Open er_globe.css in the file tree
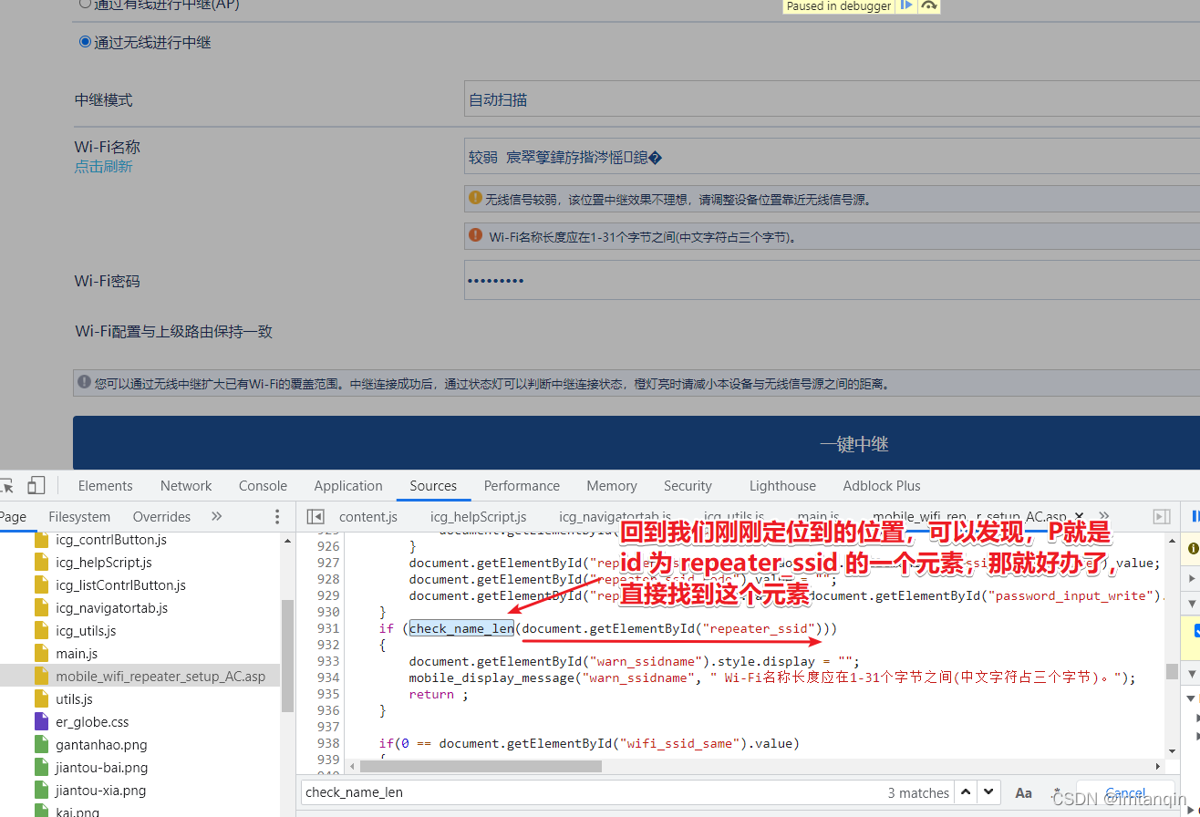This screenshot has height=817, width=1200. coord(92,722)
